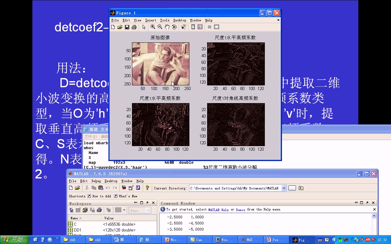Click the 开始 Start button
This screenshot has height=244, width=391.
[15, 240]
